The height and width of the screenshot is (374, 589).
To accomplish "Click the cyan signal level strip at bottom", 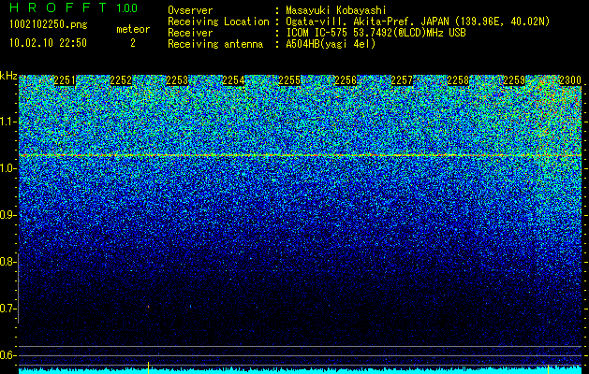I will point(301,370).
